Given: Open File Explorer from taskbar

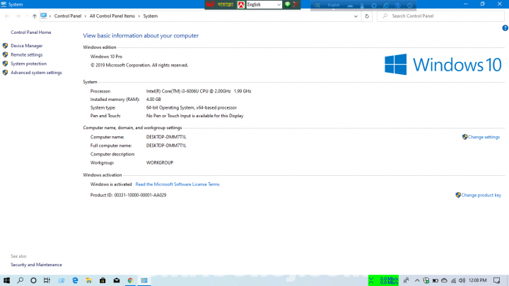Looking at the screenshot, I should [x=88, y=280].
